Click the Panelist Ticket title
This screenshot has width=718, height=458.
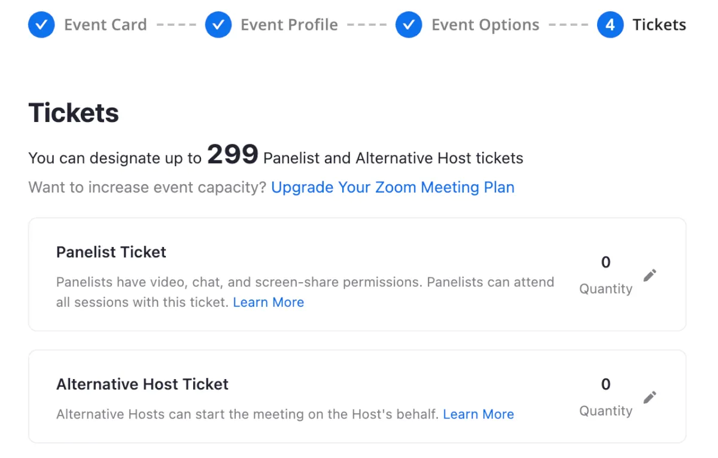[x=111, y=252]
